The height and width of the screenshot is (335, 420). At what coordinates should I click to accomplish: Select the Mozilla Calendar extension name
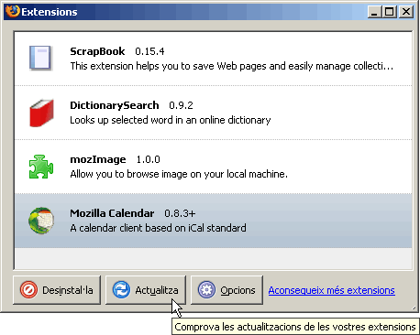tap(112, 213)
